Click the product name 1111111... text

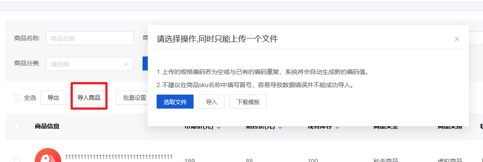pos(119,157)
